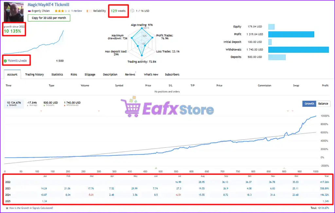Open the Trading history tab
Viewport: 335px width, 213px height.
(34, 74)
